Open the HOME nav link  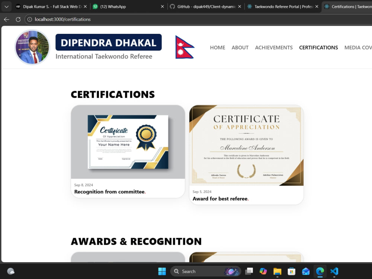point(218,48)
